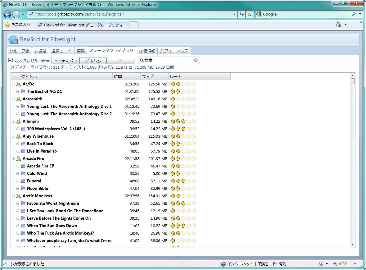Toggle the third rating star for Albinoni
The width and height of the screenshot is (366, 270).
[x=183, y=121]
